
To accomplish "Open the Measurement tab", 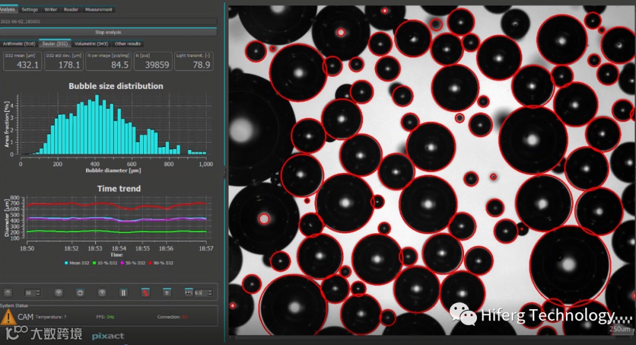I will click(x=98, y=9).
